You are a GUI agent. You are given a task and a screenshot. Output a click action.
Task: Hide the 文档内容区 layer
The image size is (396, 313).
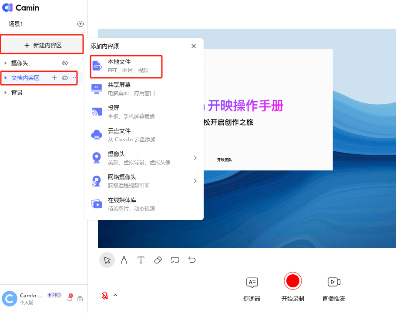pyautogui.click(x=64, y=77)
